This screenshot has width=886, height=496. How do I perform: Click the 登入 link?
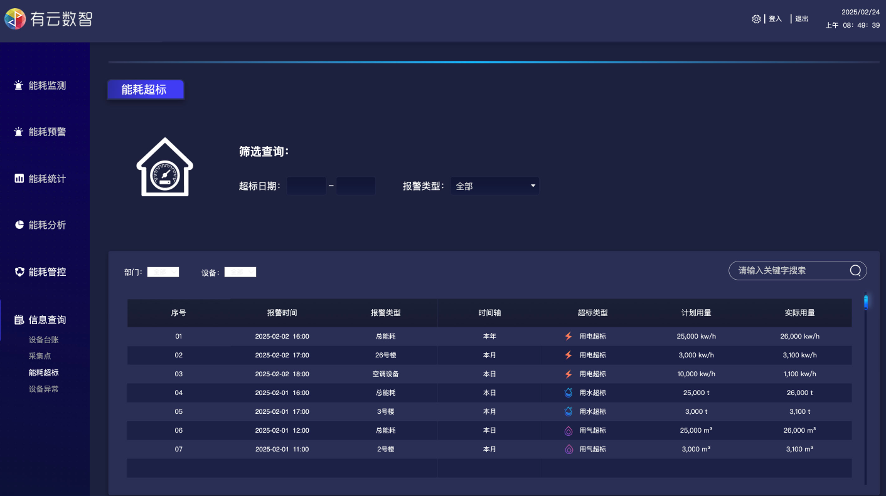776,19
